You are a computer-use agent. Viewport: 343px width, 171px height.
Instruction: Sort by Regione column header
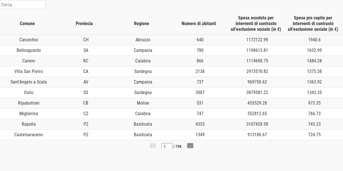(141, 23)
